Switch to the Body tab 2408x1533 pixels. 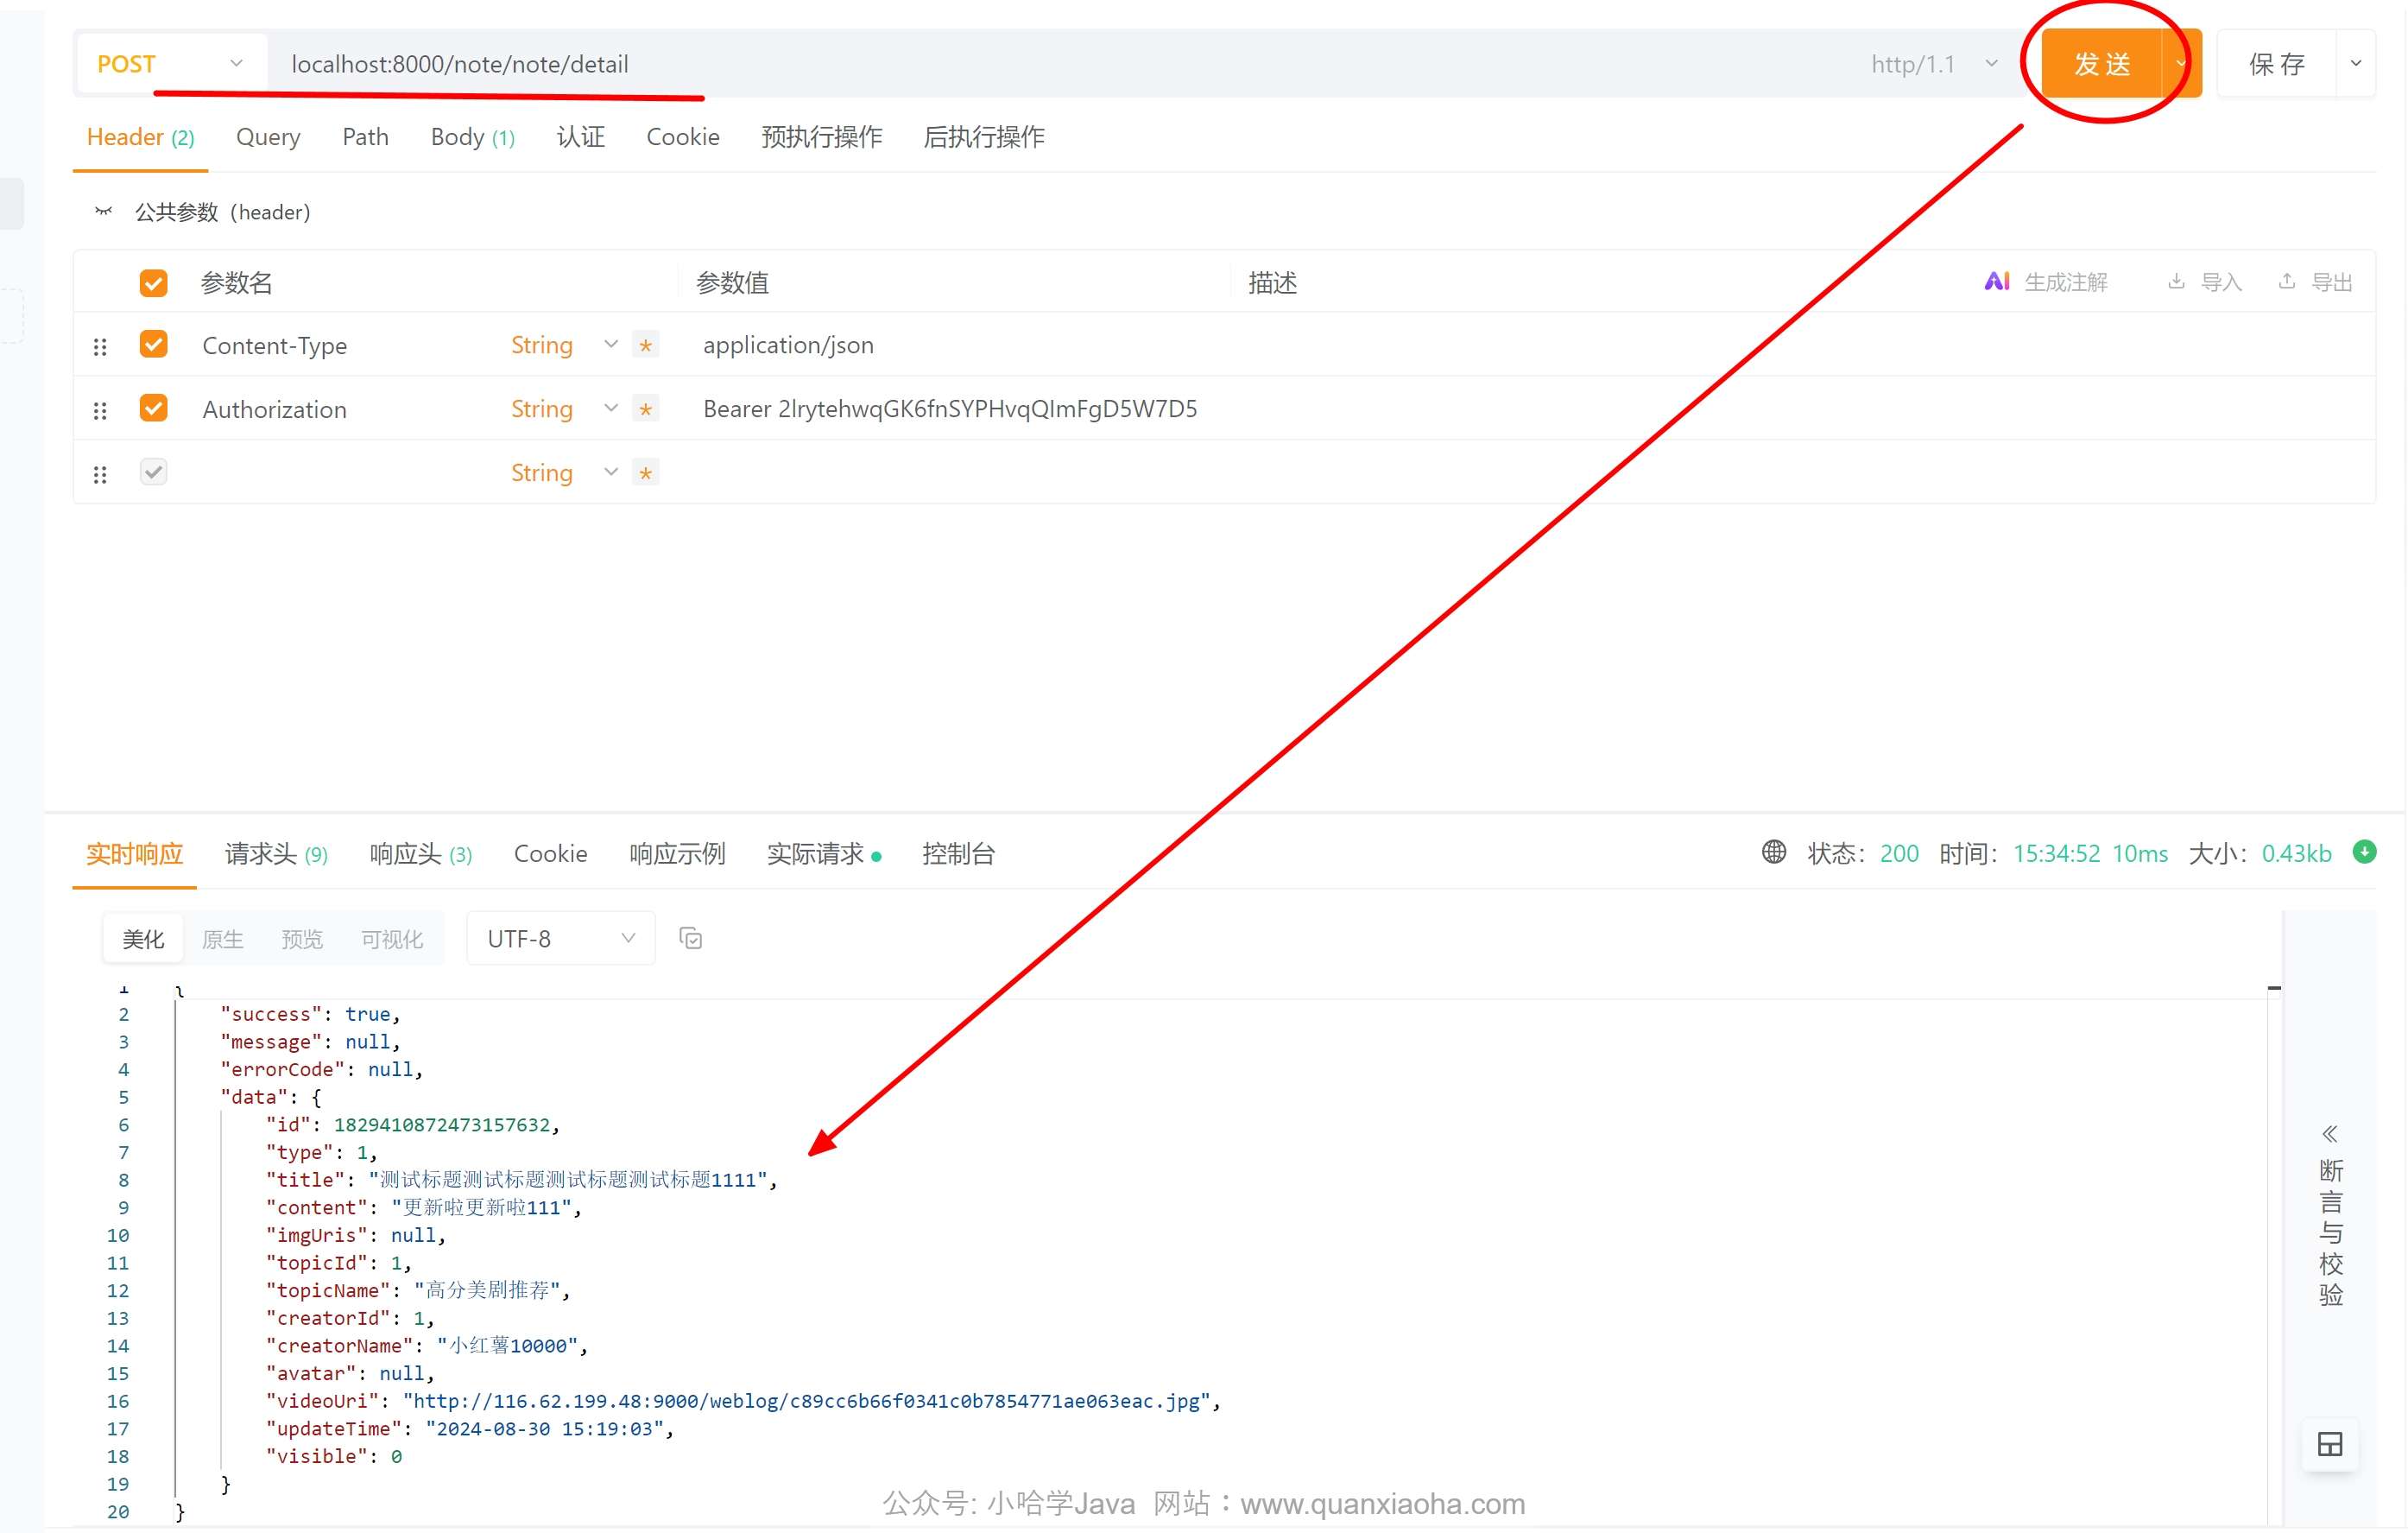[x=471, y=137]
